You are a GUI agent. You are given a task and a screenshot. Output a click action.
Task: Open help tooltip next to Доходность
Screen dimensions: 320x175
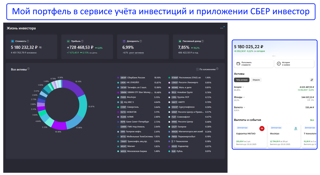pyautogui.click(x=141, y=41)
